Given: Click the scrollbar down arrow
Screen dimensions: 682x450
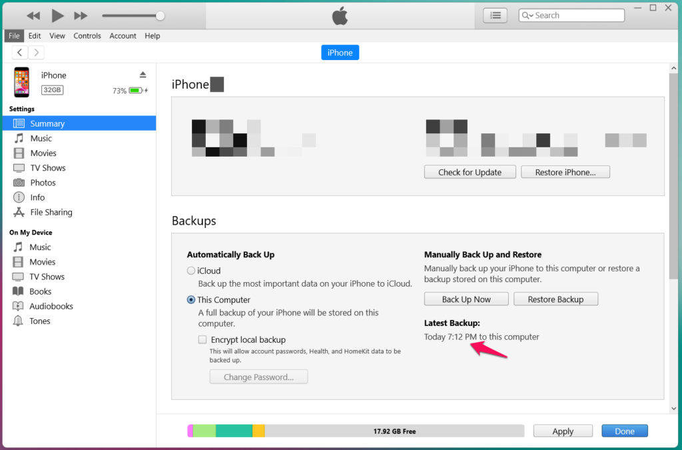Looking at the screenshot, I should (674, 408).
